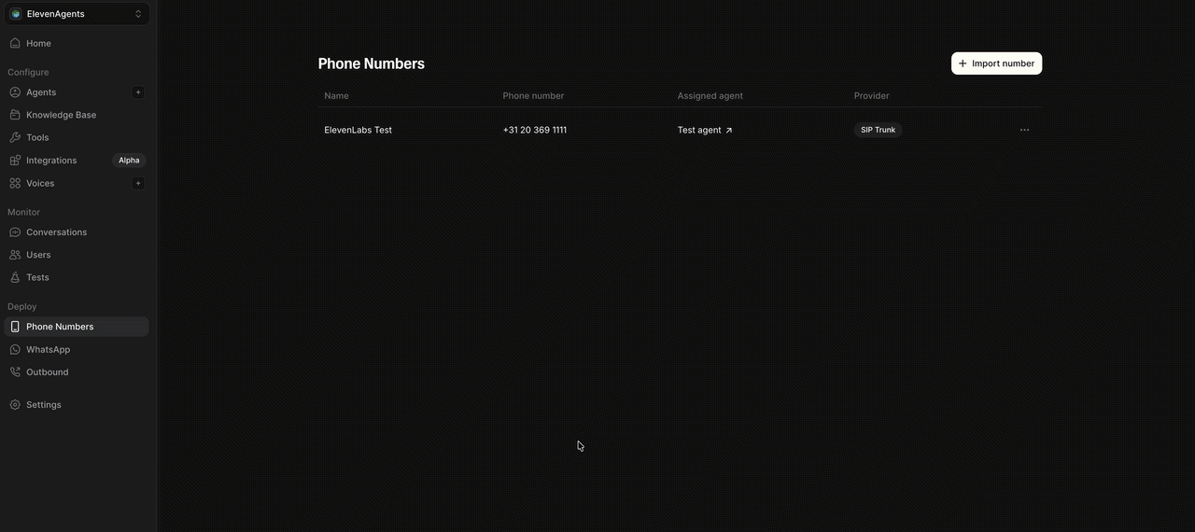This screenshot has width=1195, height=532.
Task: Click the Tests flask icon
Action: tap(15, 277)
